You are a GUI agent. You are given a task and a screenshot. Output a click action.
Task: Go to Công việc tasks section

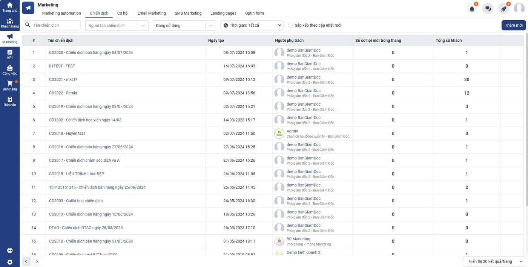pyautogui.click(x=10, y=70)
